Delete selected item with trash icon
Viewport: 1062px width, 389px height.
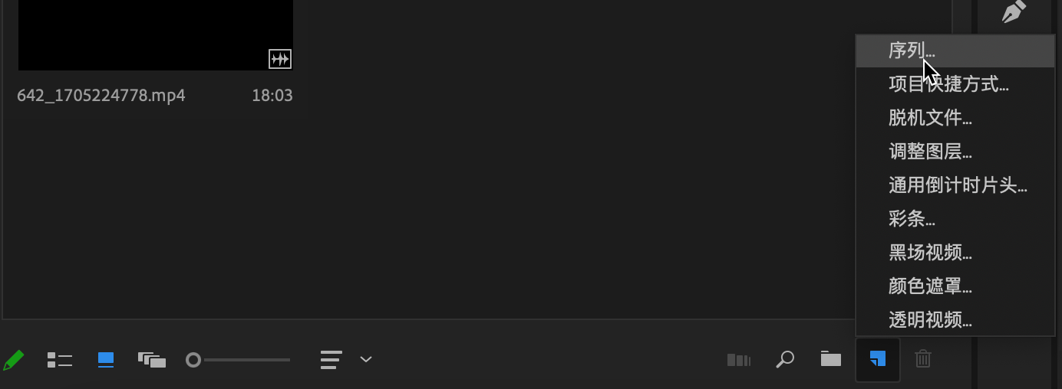point(923,358)
